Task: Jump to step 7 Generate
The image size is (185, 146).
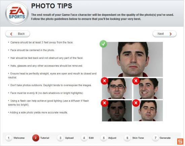Action: (x=161, y=138)
